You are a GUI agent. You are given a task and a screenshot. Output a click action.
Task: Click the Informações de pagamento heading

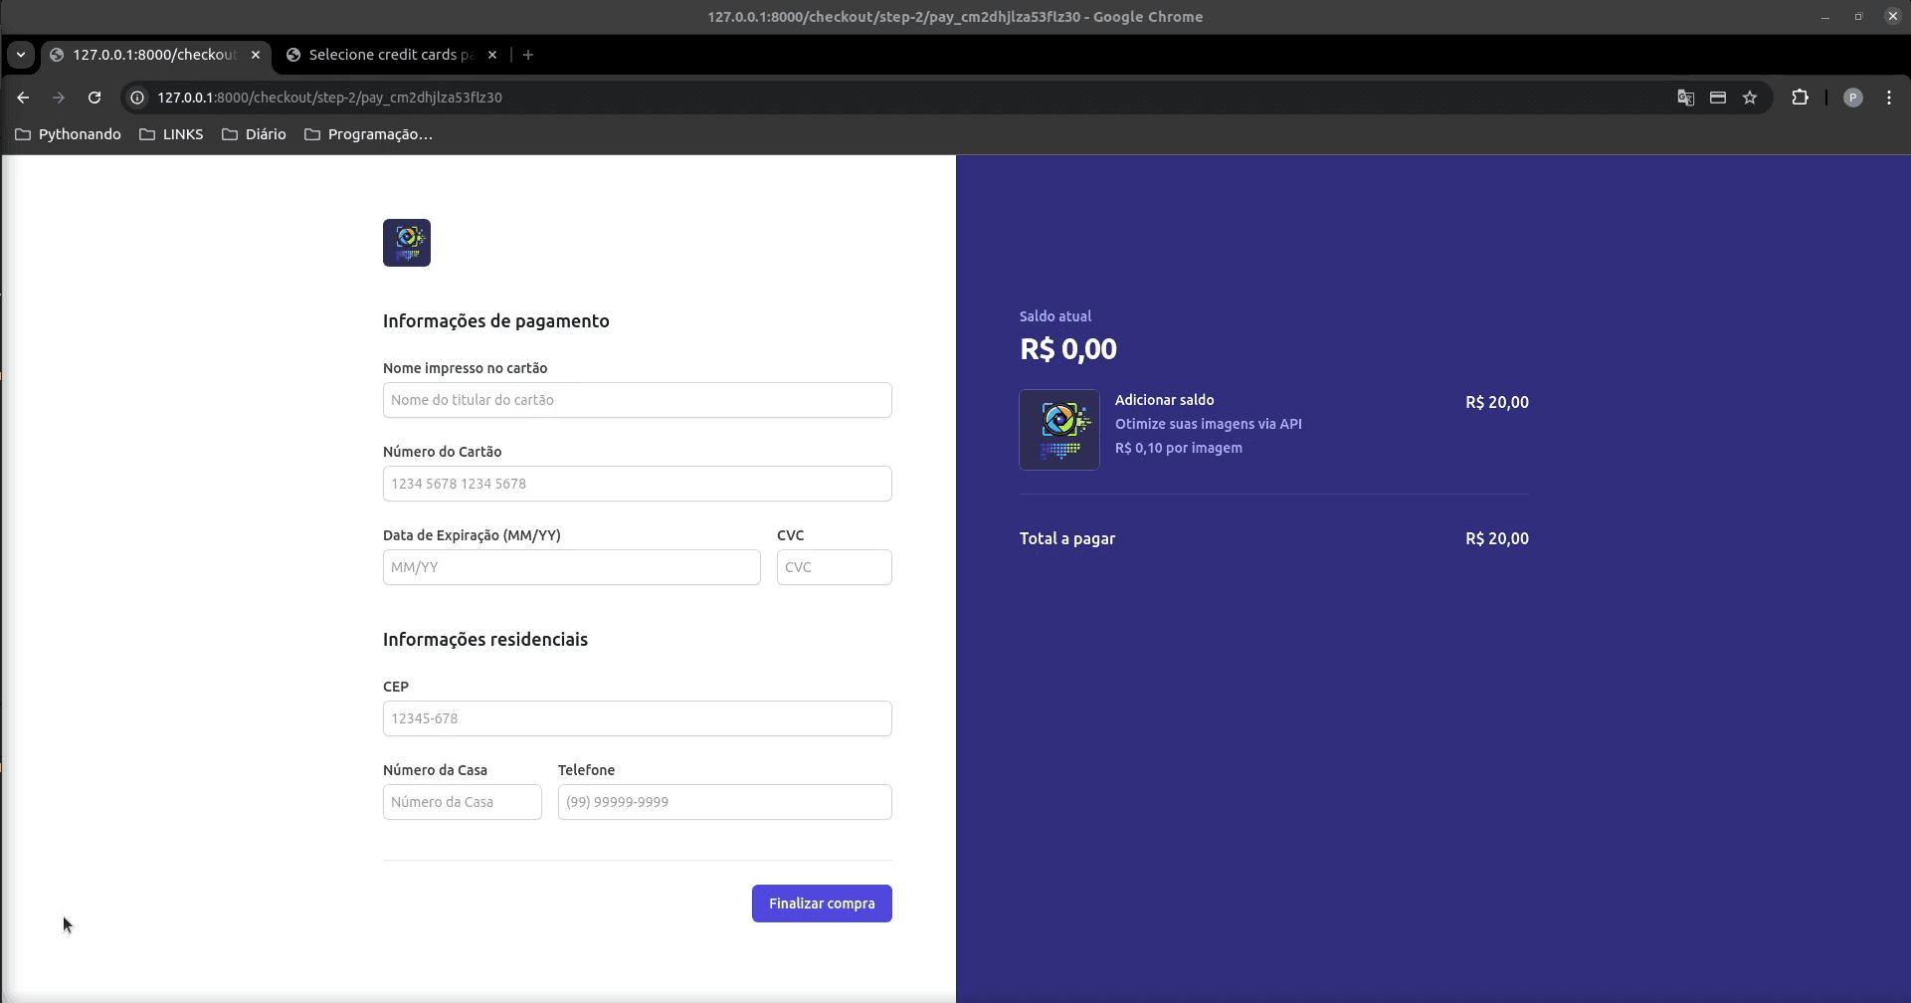tap(496, 321)
